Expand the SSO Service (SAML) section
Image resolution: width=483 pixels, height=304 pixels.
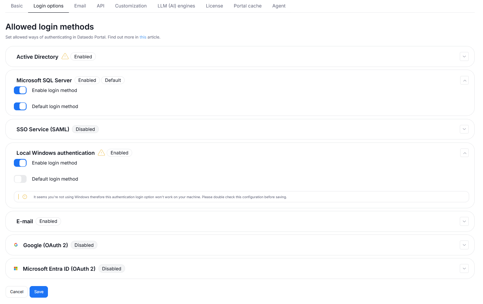(x=464, y=129)
